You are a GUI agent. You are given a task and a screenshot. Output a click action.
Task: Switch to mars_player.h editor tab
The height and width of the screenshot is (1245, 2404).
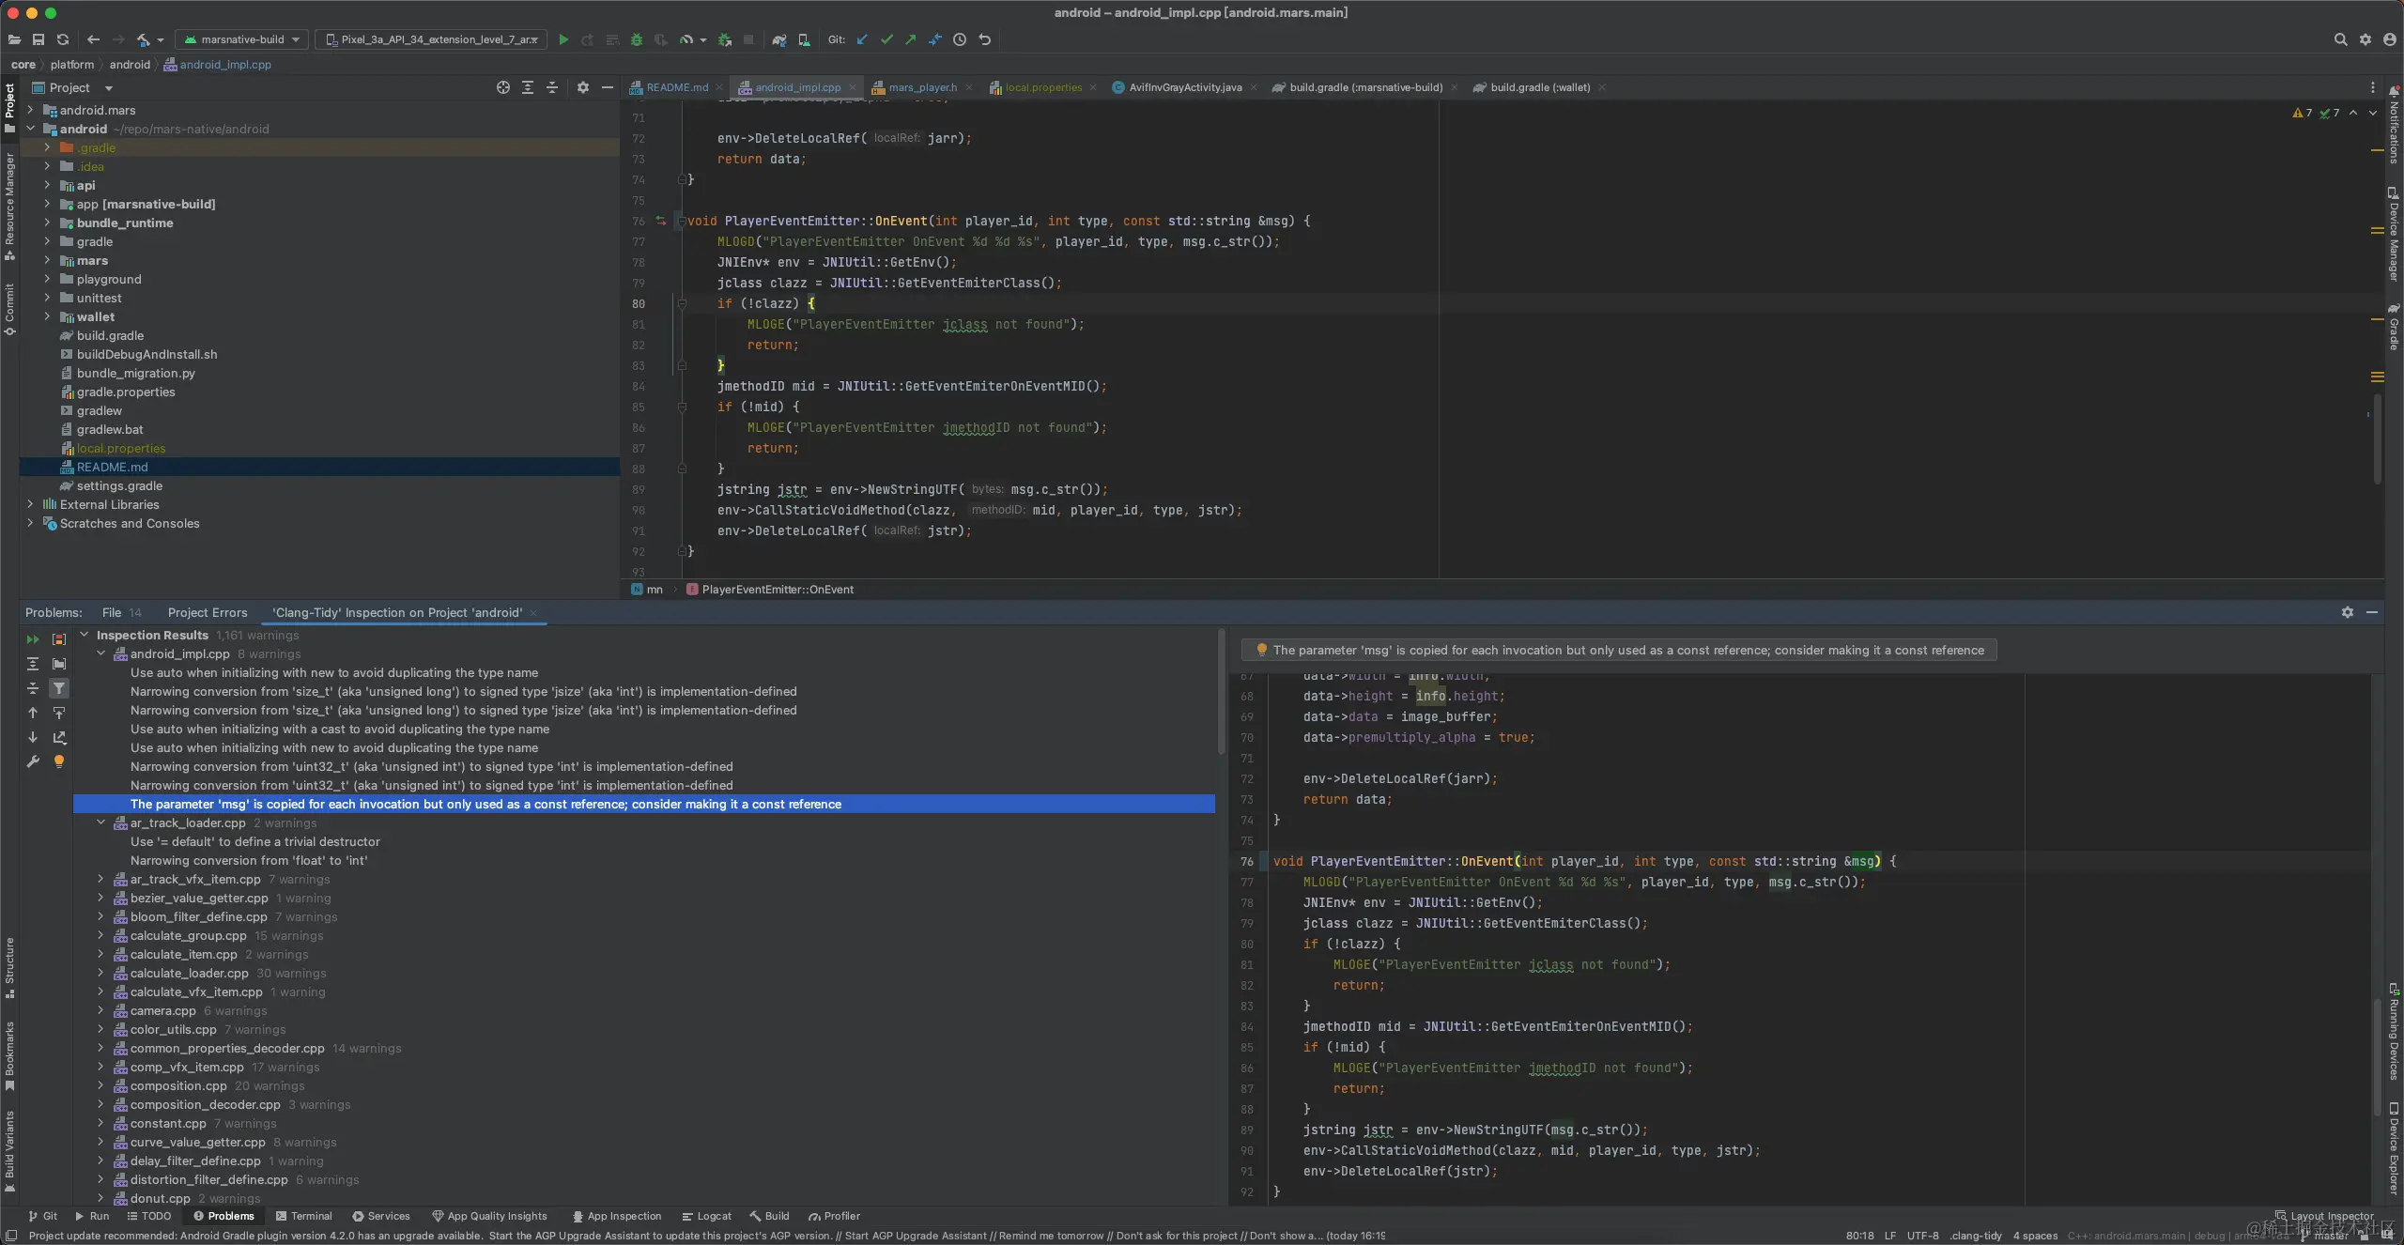pyautogui.click(x=922, y=87)
